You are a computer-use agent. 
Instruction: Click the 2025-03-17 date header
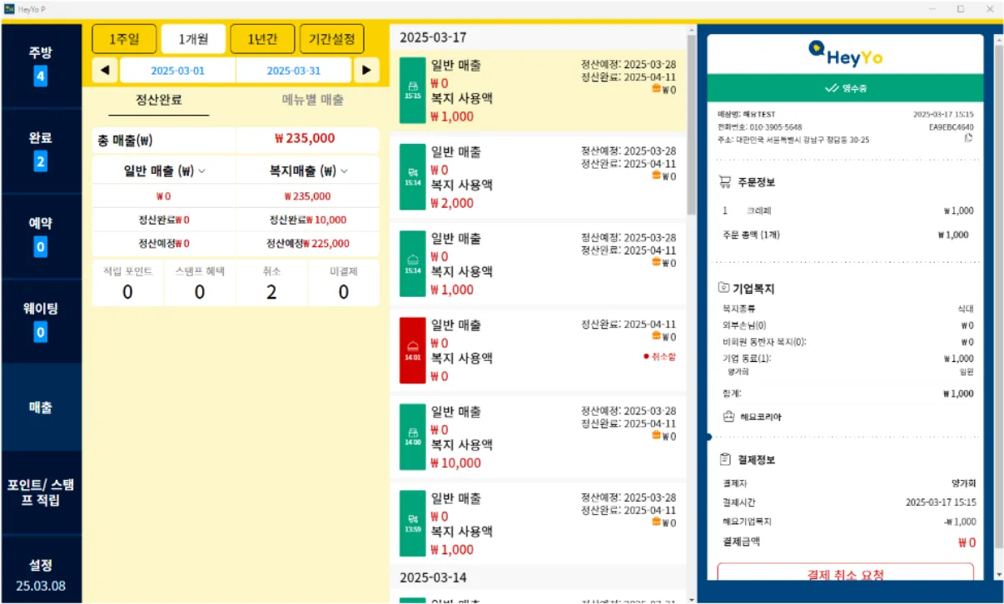click(432, 37)
